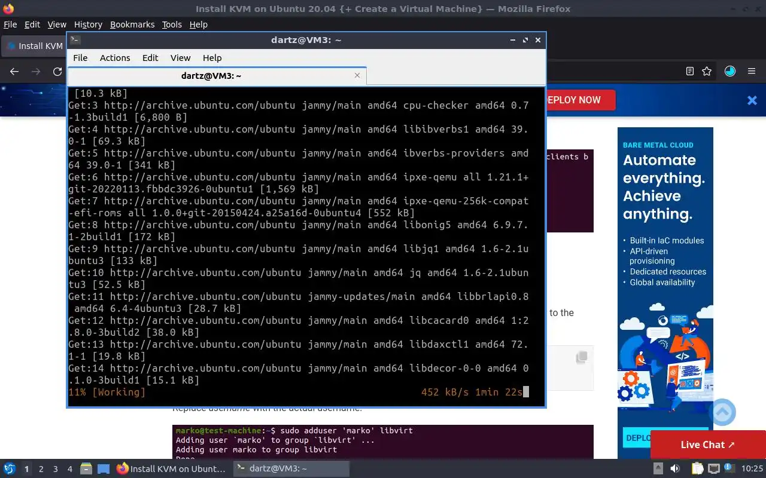Close the terminal window
This screenshot has width=766, height=478.
click(538, 40)
